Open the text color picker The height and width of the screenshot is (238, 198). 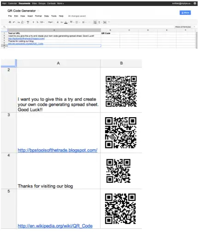66,23
